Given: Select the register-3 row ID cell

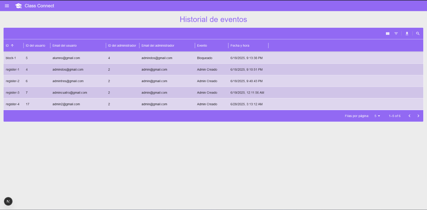Looking at the screenshot, I should click(x=13, y=93).
